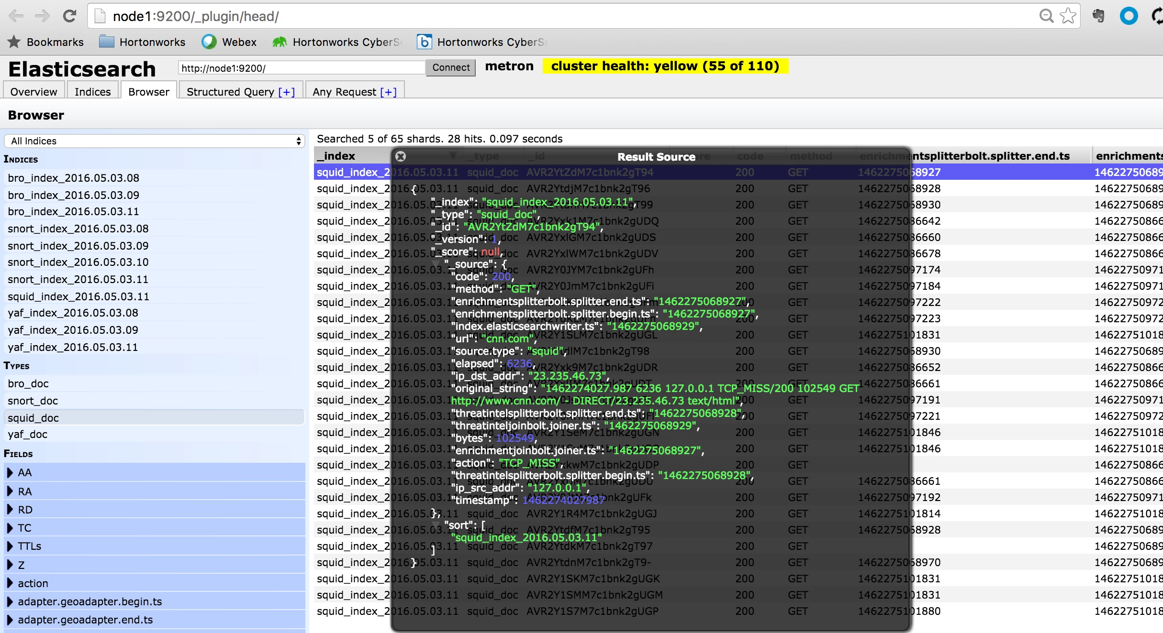Viewport: 1163px width, 633px height.
Task: Select index snort_index_2016.05.03.08
Action: coord(155,229)
